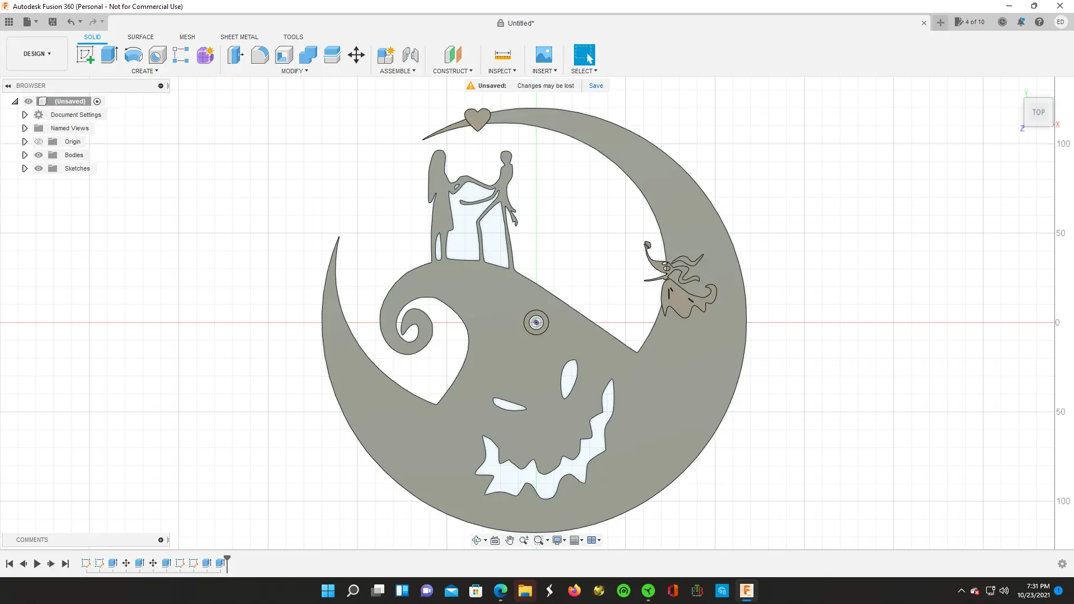Open the ASSEMBLE dropdown menu
1074x604 pixels.
click(x=398, y=71)
